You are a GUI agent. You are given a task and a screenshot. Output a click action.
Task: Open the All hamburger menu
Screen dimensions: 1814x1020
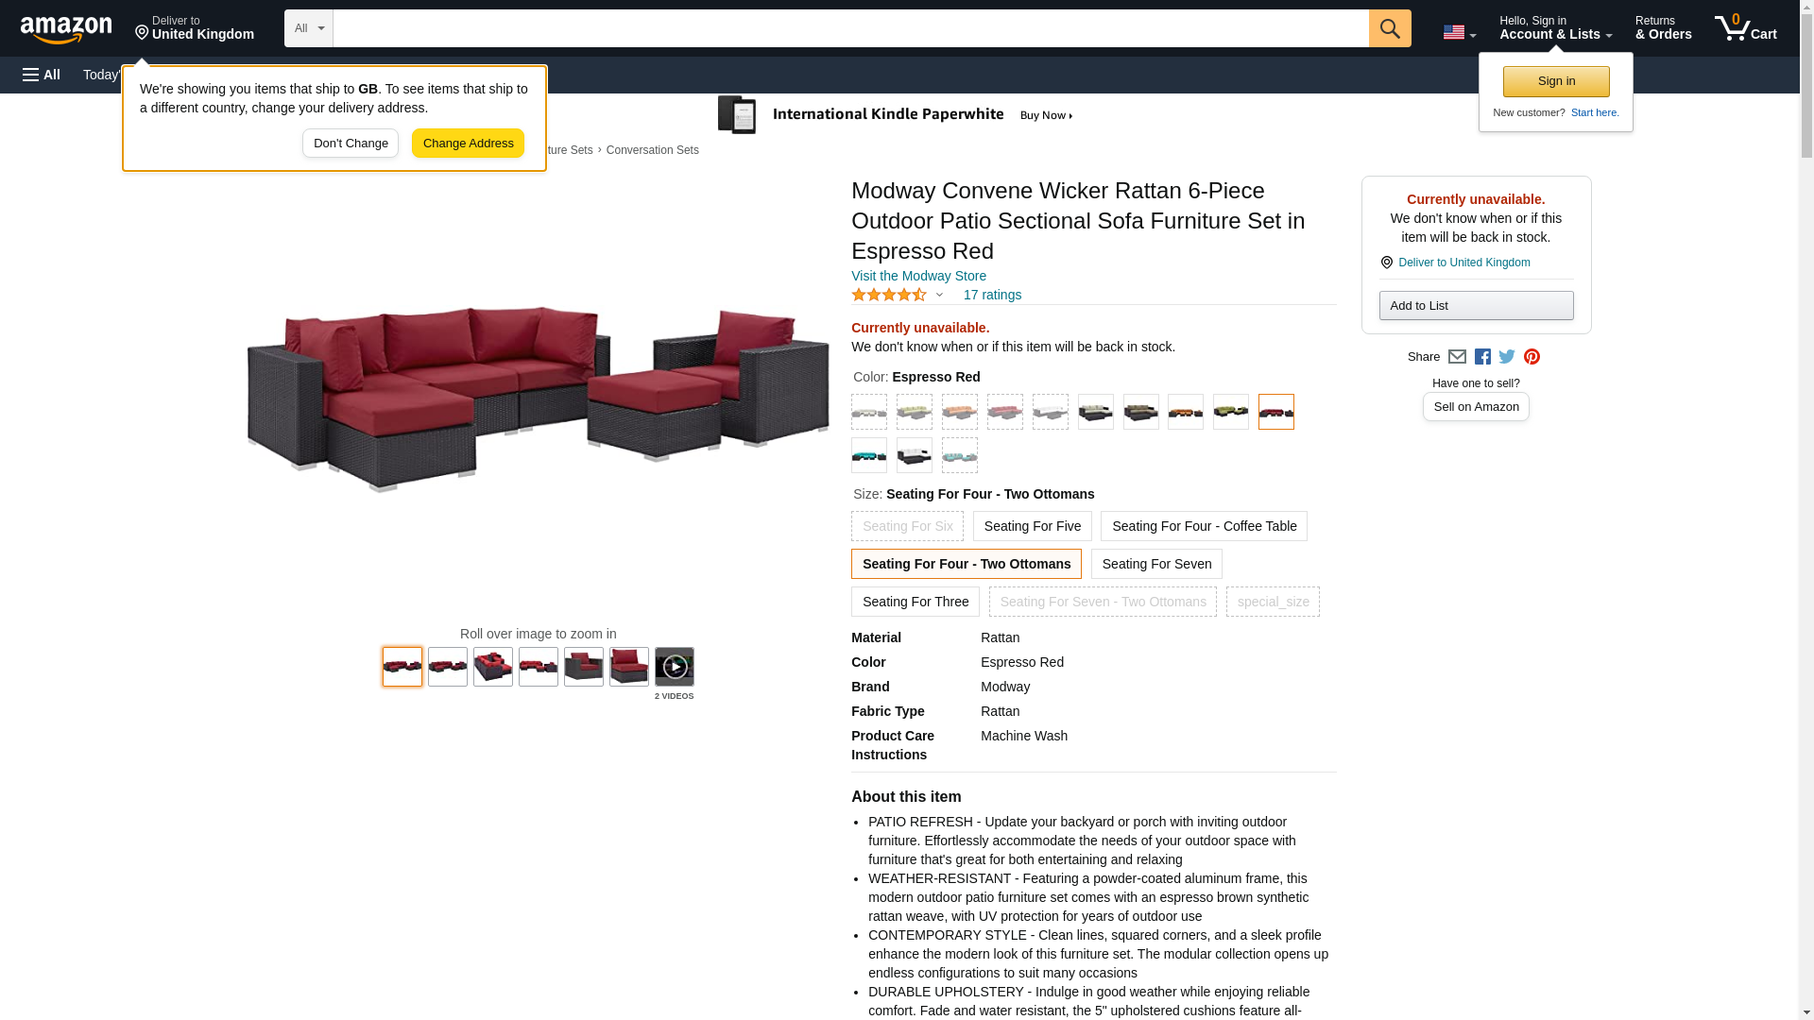(x=42, y=75)
